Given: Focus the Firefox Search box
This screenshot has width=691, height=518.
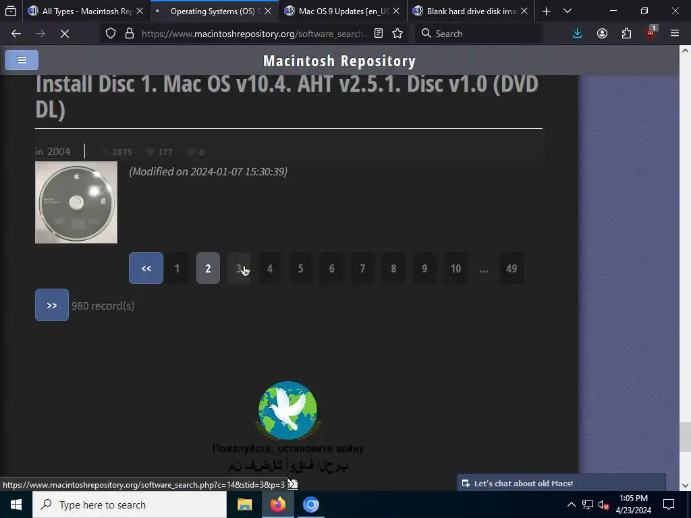Looking at the screenshot, I should 478,34.
